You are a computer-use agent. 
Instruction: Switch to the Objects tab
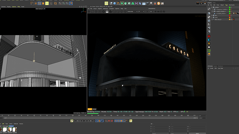pos(209,3)
